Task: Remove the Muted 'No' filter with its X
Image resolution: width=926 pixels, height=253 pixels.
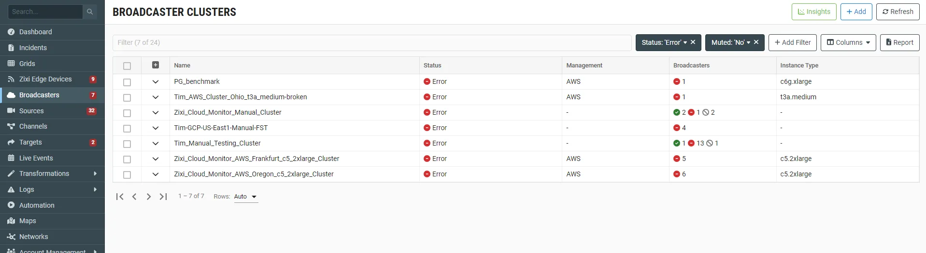Action: (756, 42)
